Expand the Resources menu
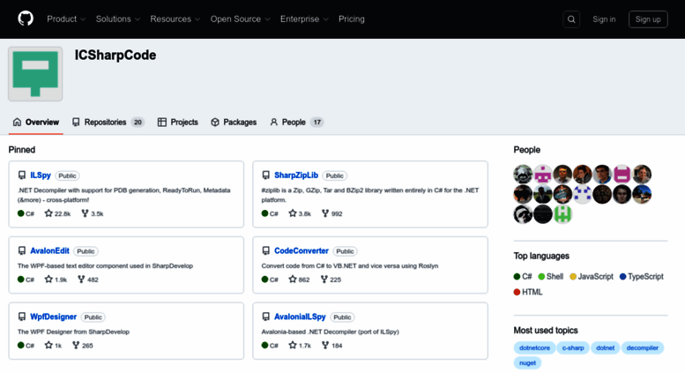The image size is (685, 373). point(175,19)
